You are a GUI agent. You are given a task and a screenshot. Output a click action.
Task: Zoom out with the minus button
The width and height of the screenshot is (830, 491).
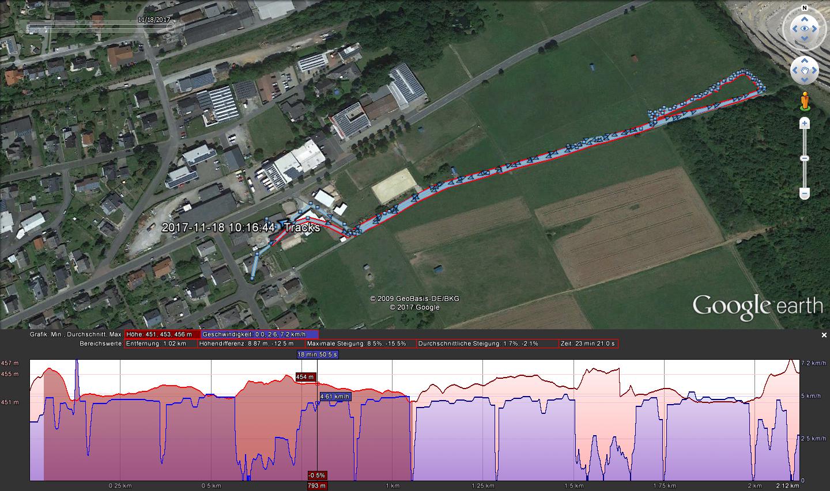click(x=804, y=195)
